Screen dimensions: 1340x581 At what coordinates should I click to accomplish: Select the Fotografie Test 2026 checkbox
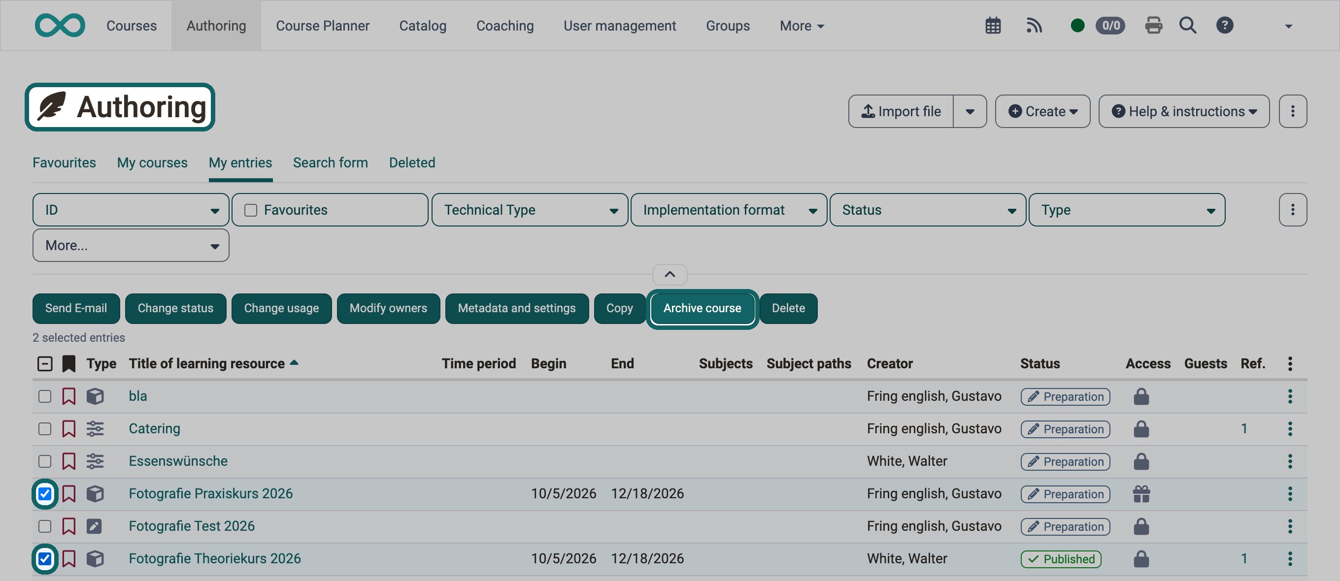point(45,526)
